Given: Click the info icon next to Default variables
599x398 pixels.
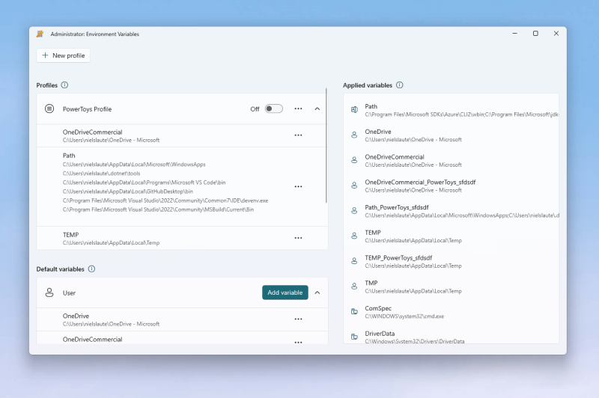Looking at the screenshot, I should coord(91,269).
